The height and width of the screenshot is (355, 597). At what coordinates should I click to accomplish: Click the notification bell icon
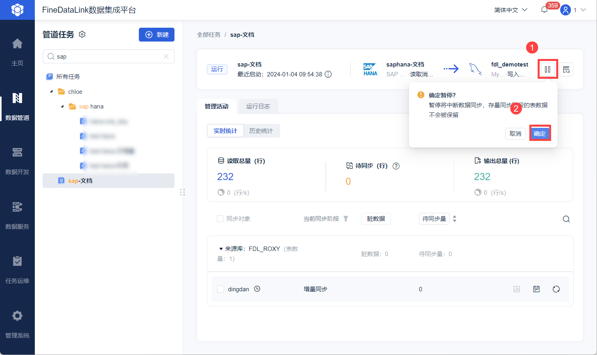544,10
